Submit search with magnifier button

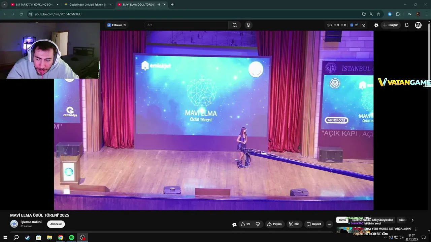[235, 25]
